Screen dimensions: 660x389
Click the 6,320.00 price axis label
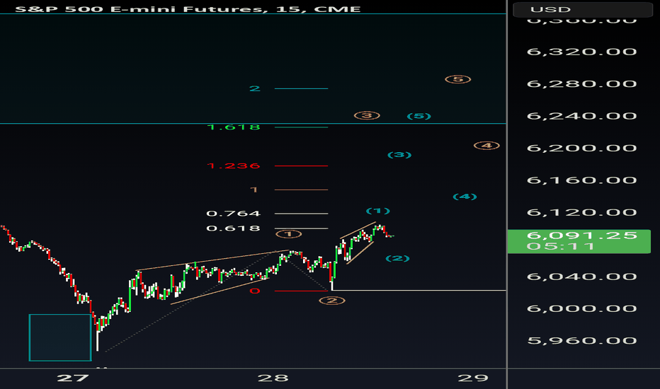pyautogui.click(x=581, y=52)
